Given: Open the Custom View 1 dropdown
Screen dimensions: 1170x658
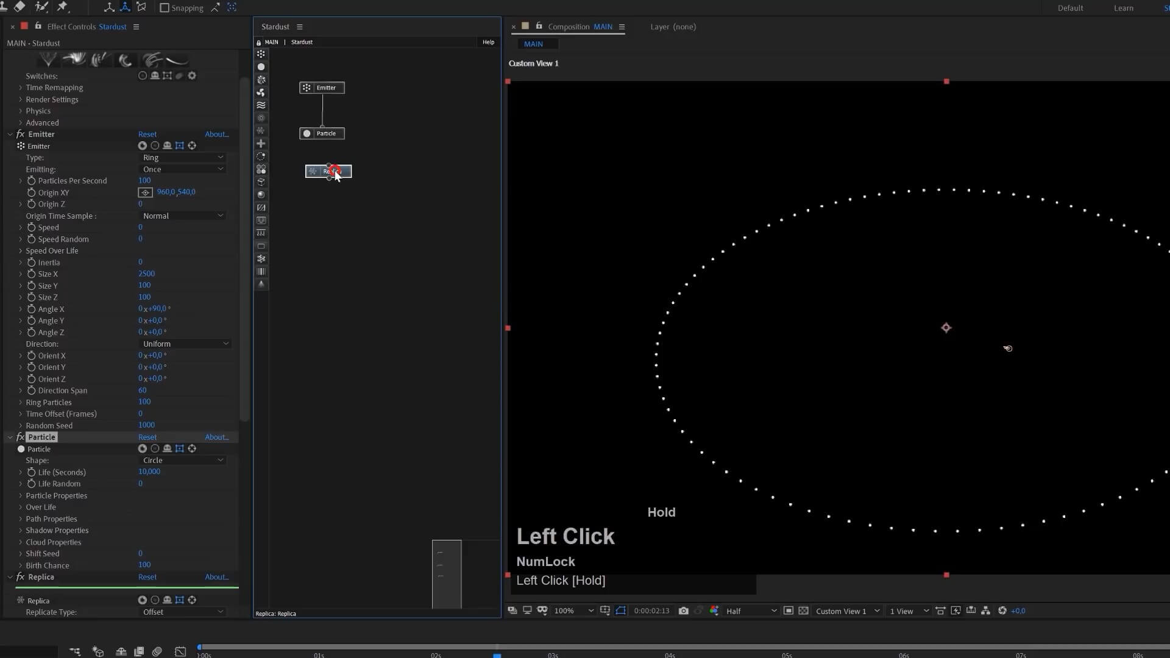Looking at the screenshot, I should (848, 611).
